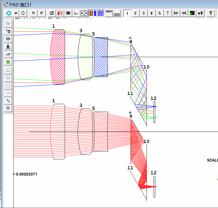Click the SCALE label text

(x=212, y=160)
